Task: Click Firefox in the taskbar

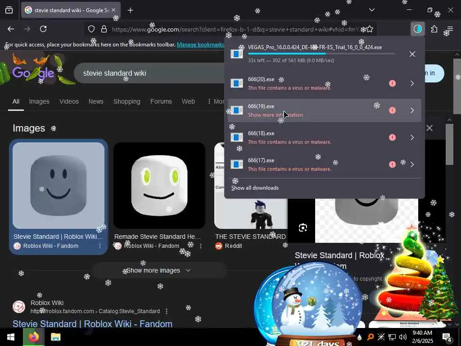Action: (33, 337)
